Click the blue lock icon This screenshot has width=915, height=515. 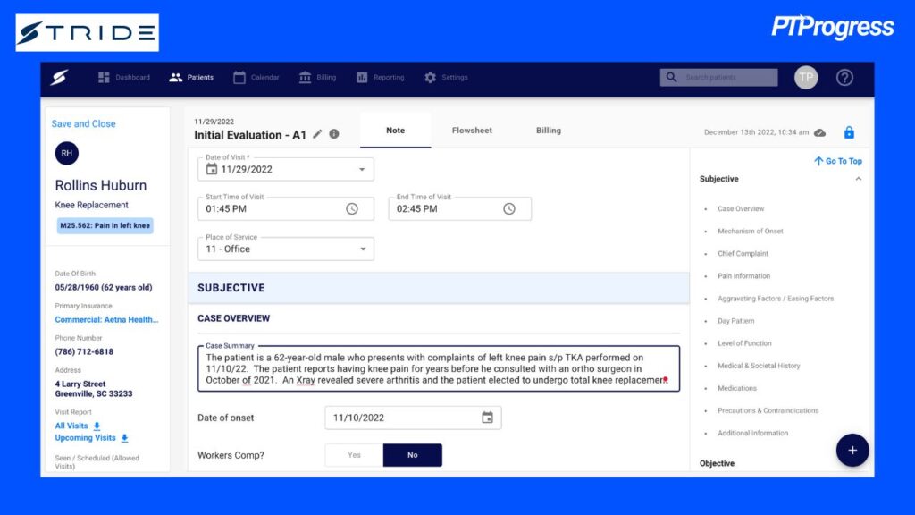pyautogui.click(x=849, y=132)
